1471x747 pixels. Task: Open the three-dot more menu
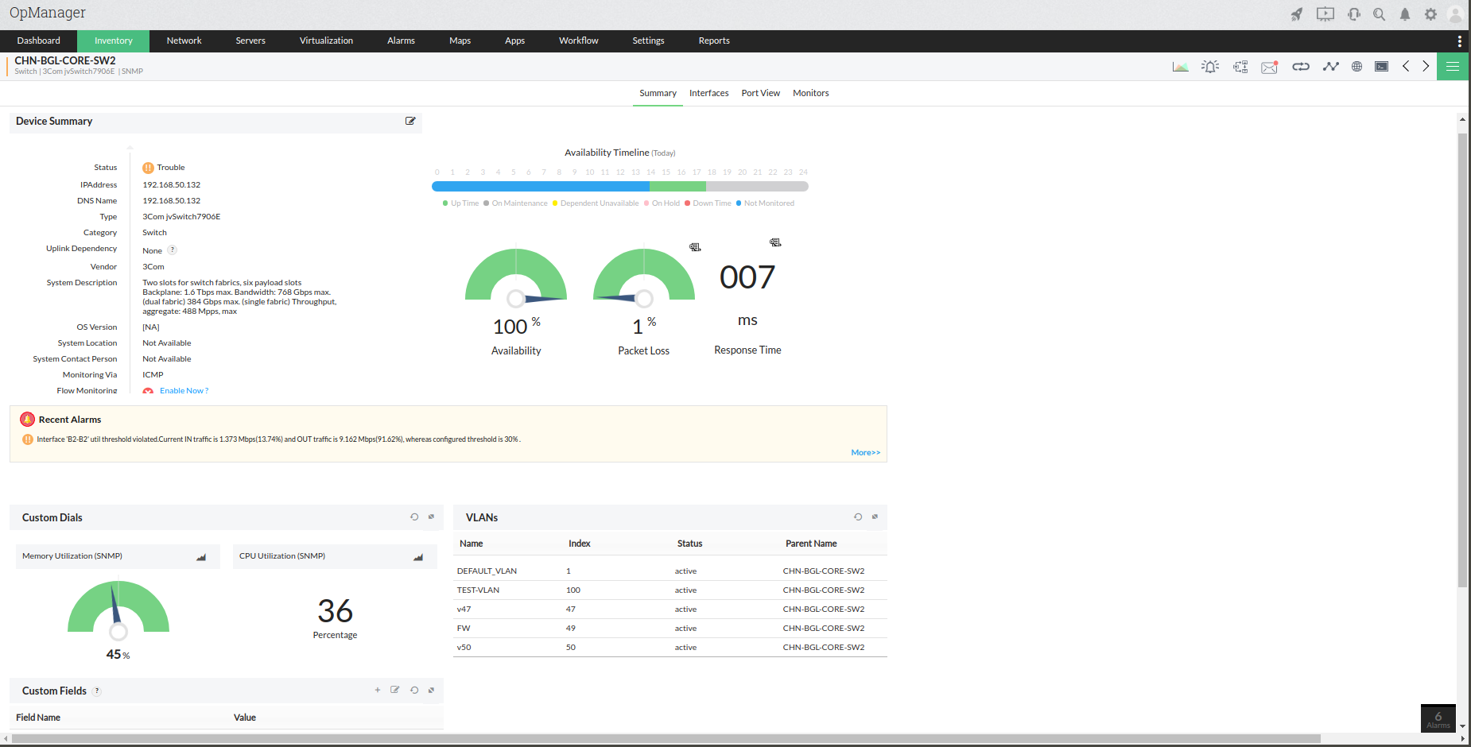click(x=1459, y=41)
